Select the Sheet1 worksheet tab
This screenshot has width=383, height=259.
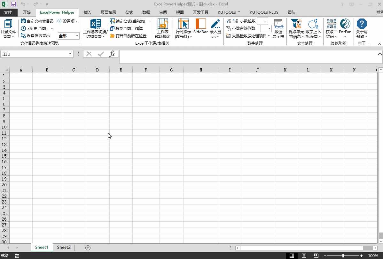click(x=42, y=247)
